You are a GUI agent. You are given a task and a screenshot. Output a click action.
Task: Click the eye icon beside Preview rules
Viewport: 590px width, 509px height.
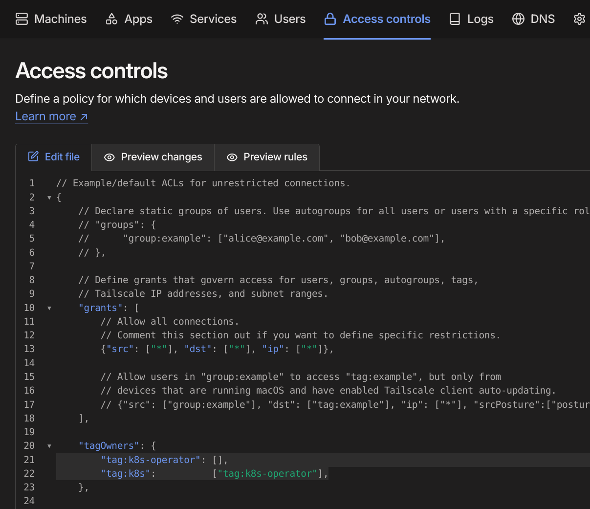tap(232, 157)
